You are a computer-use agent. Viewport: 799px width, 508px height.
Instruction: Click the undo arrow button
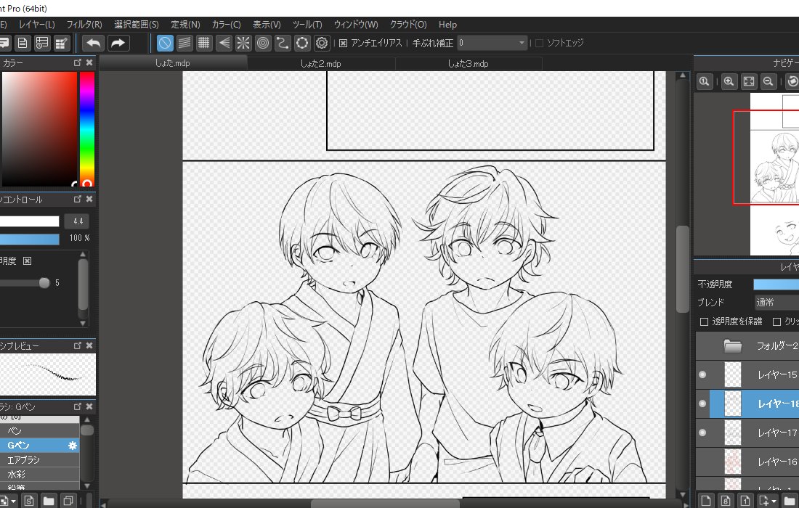93,44
